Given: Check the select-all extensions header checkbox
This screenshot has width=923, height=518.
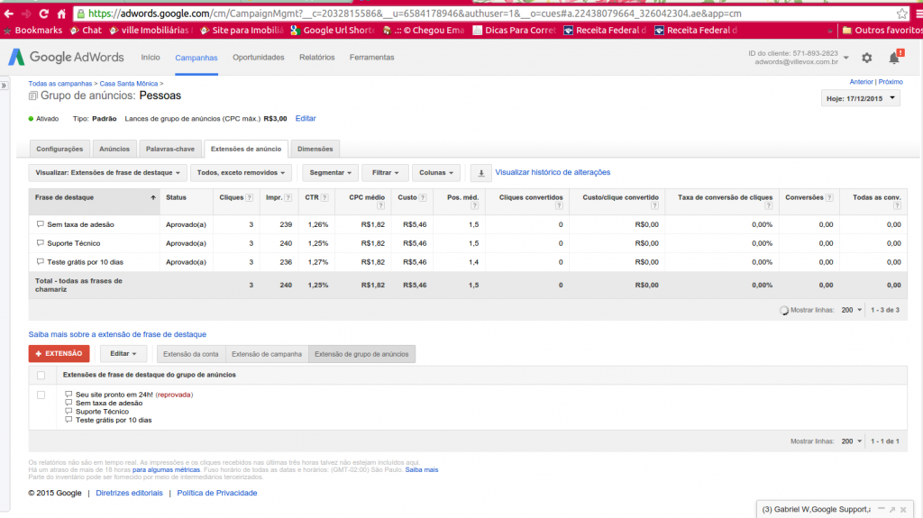Looking at the screenshot, I should point(41,375).
